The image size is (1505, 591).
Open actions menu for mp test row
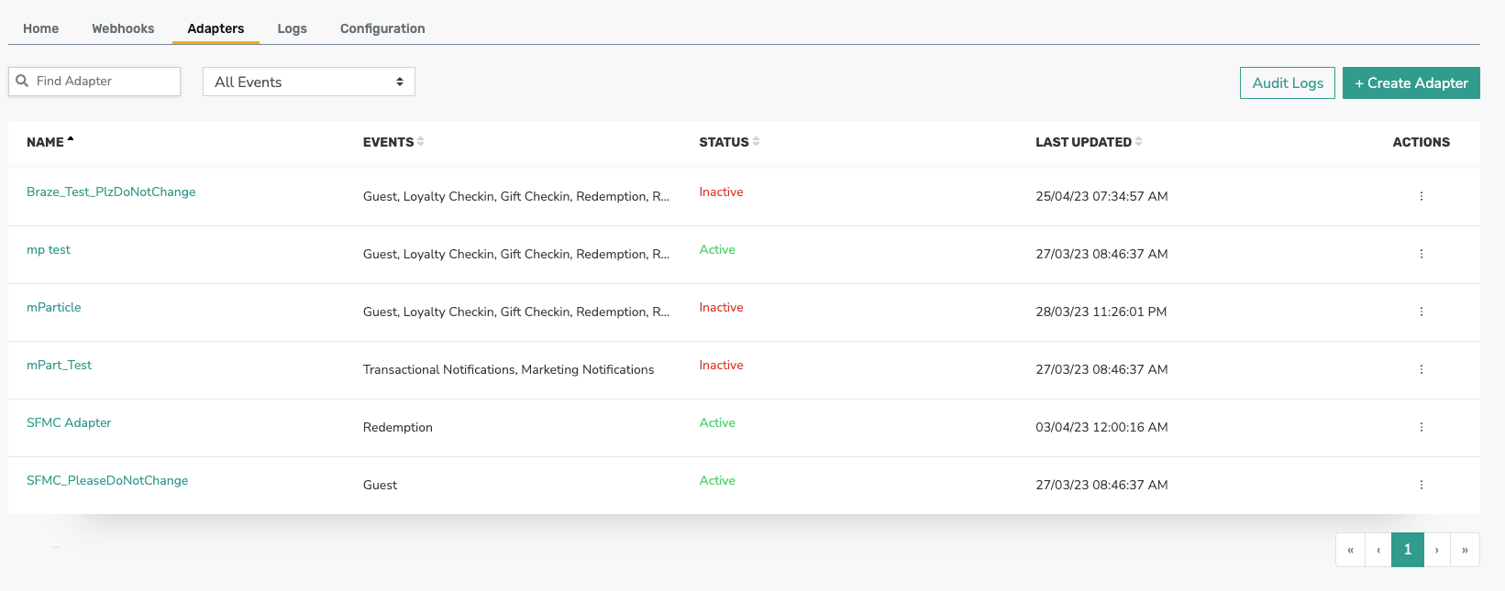coord(1421,254)
